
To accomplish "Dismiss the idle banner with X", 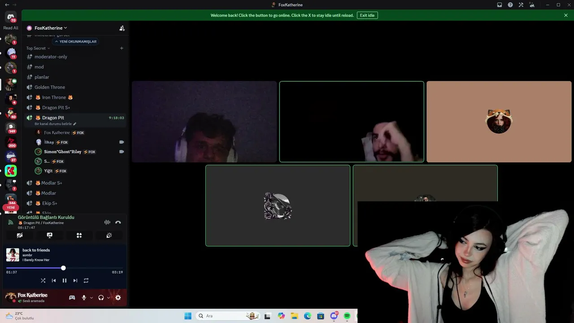I will (x=566, y=15).
